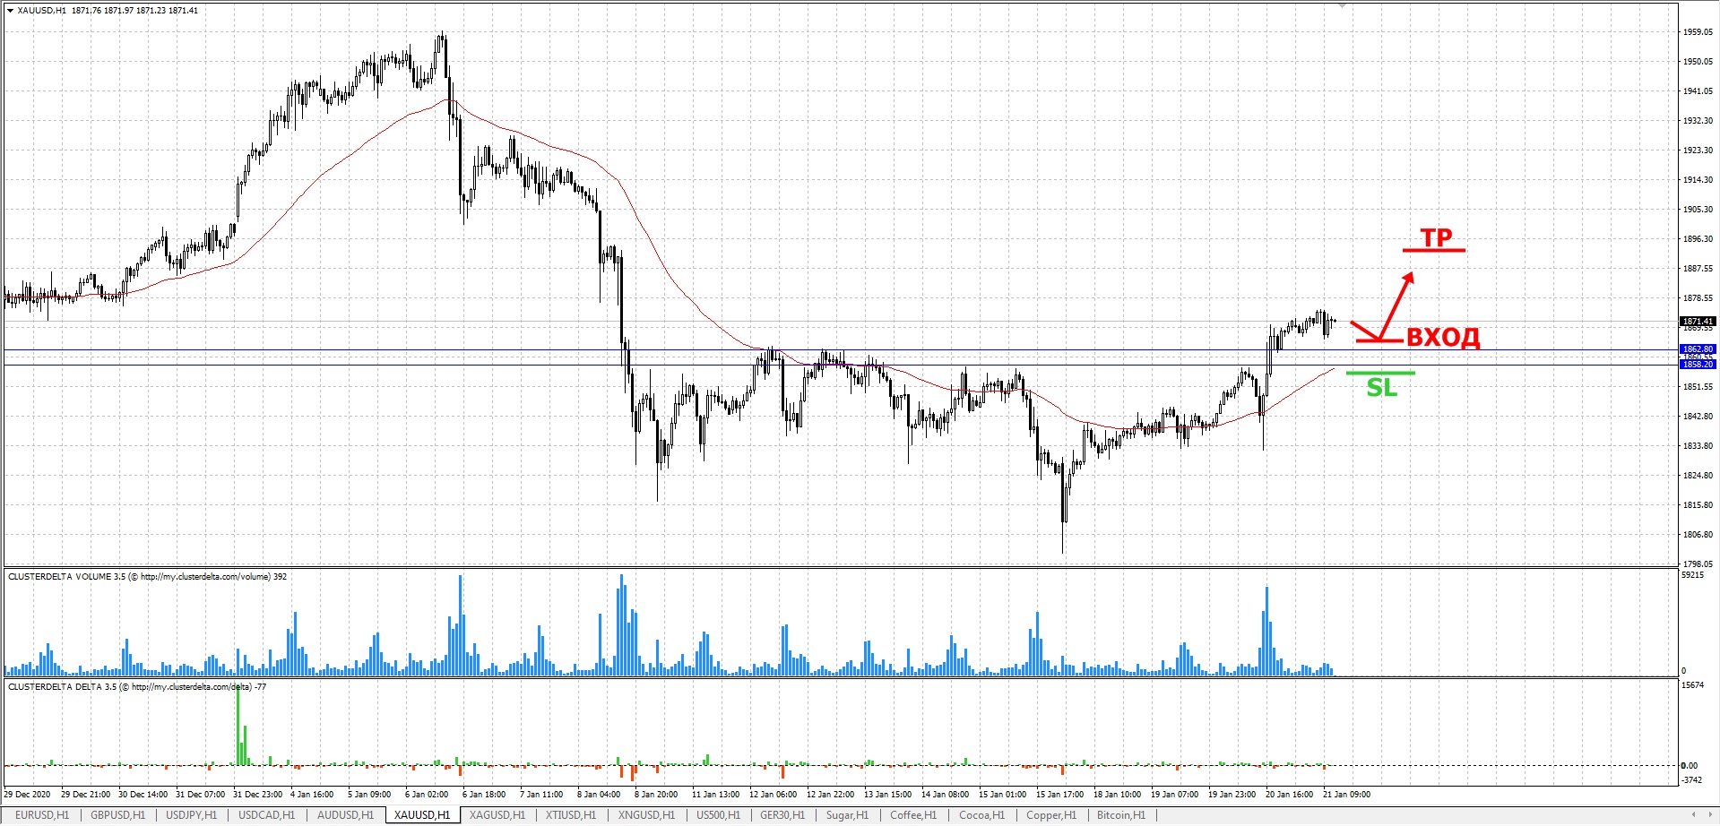This screenshot has height=826, width=1720.
Task: Switch to the GBPUSD,H1 chart tab
Action: [x=117, y=815]
